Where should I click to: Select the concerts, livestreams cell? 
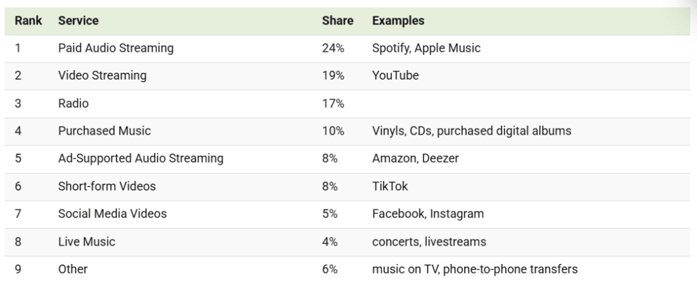pos(429,241)
